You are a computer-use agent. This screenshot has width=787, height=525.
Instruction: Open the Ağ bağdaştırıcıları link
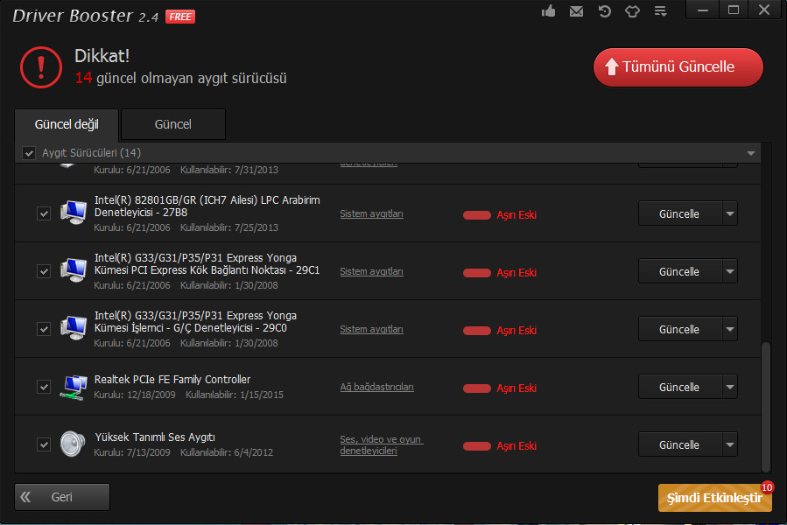coord(377,387)
